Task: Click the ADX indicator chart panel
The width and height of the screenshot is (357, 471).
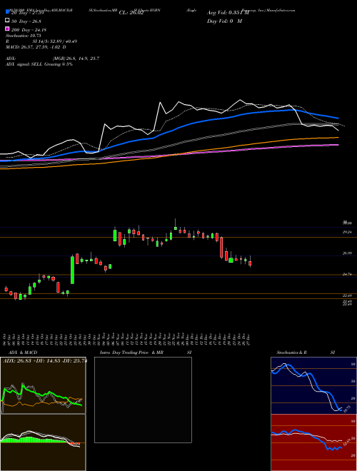Action: [x=43, y=385]
